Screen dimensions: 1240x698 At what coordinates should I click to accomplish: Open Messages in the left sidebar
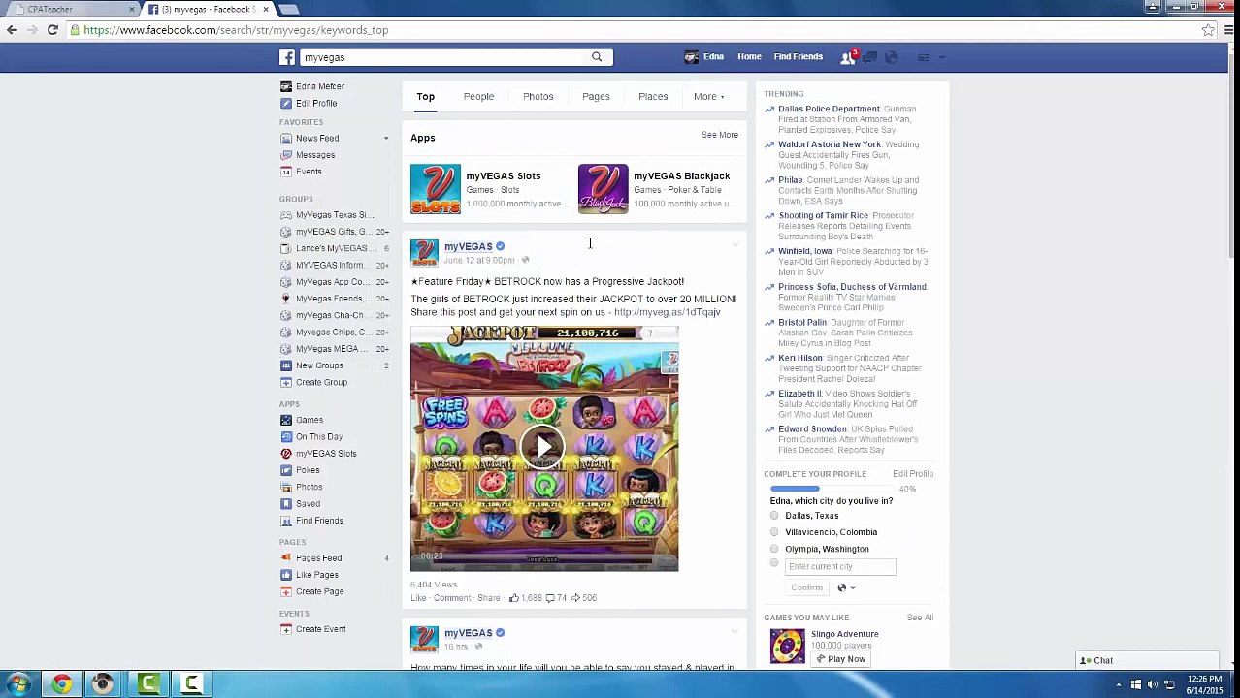[x=314, y=155]
